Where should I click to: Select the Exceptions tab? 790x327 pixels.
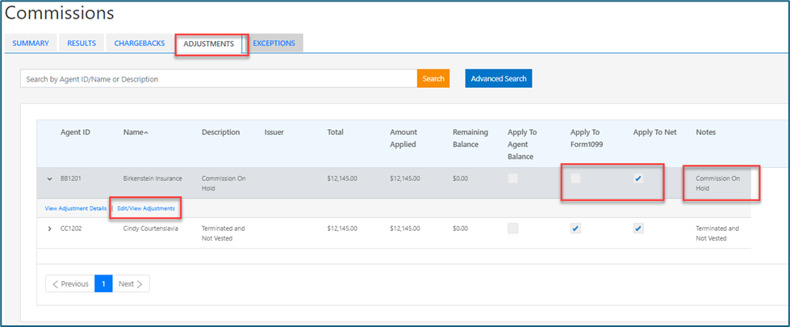click(274, 44)
